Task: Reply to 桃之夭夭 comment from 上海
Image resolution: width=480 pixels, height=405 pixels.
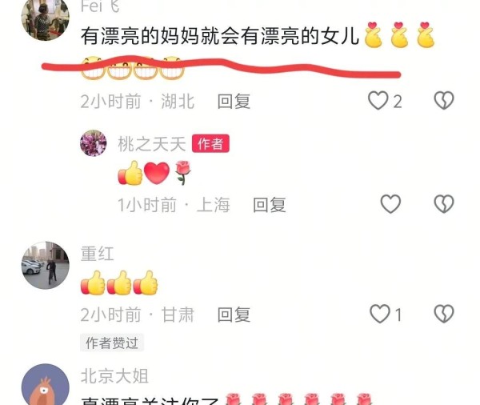Action: pyautogui.click(x=270, y=205)
